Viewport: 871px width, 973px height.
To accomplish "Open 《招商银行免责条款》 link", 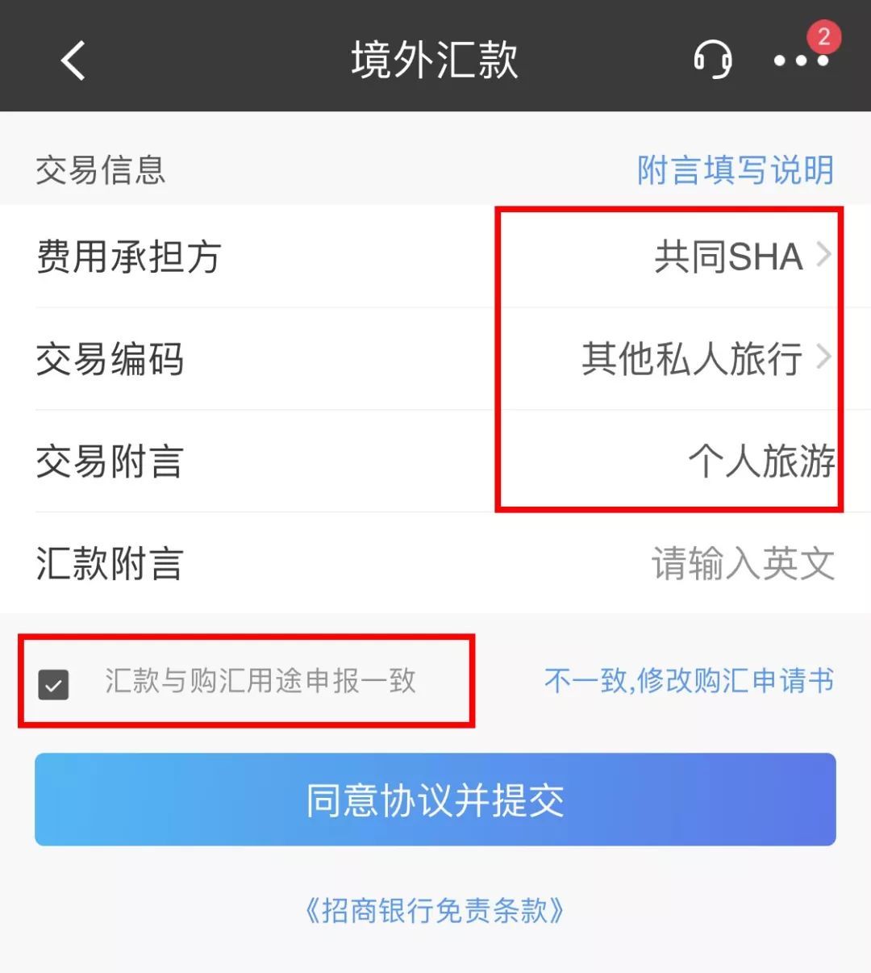I will pos(435,911).
